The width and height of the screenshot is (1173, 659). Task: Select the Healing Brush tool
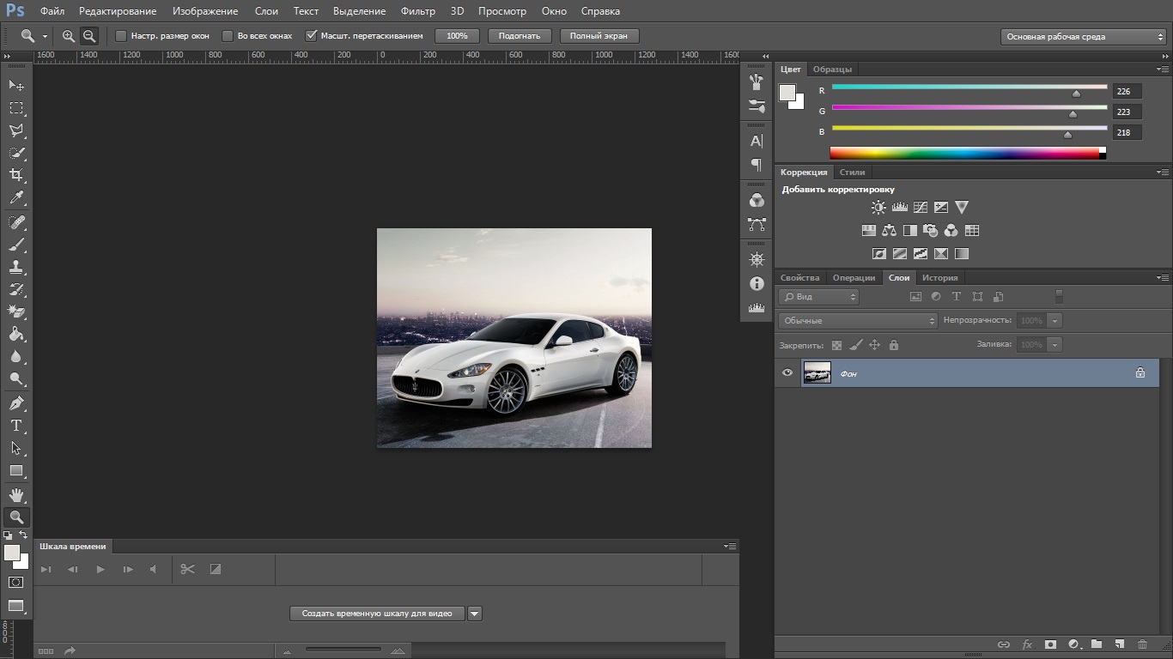pos(16,222)
